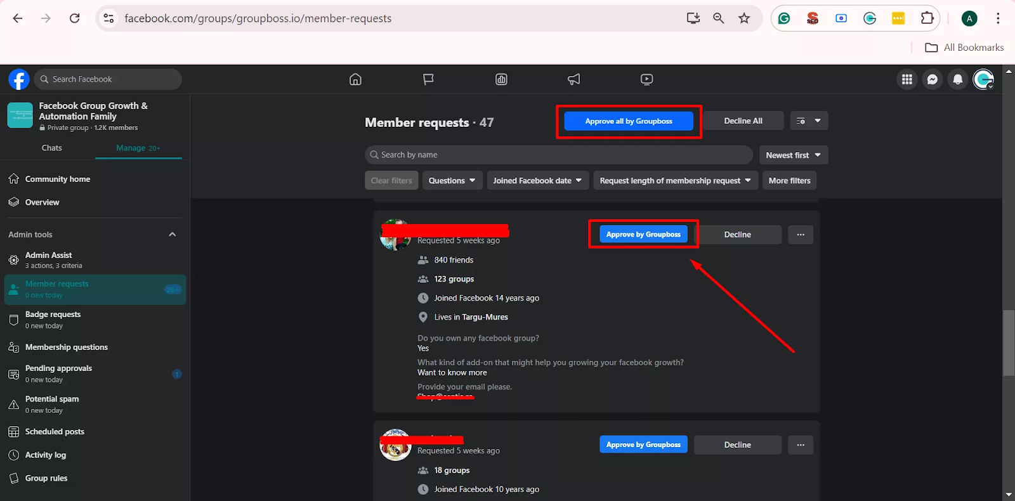The width and height of the screenshot is (1015, 501).
Task: Open Scheduled posts
Action: tap(95, 432)
